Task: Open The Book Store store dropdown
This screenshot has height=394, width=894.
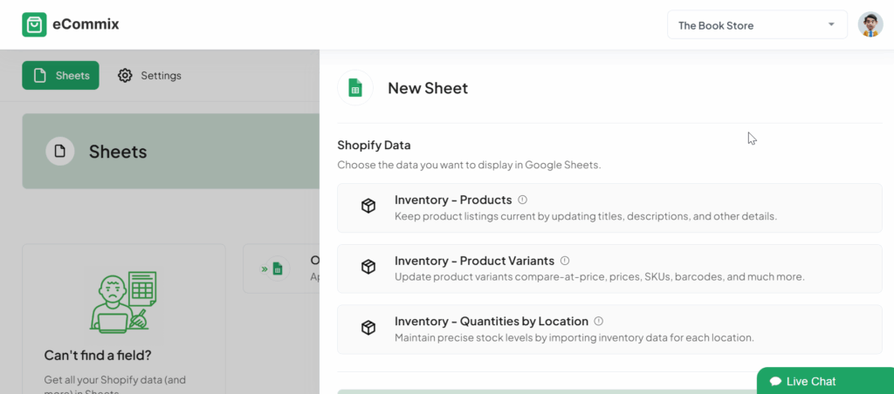Action: coord(757,25)
